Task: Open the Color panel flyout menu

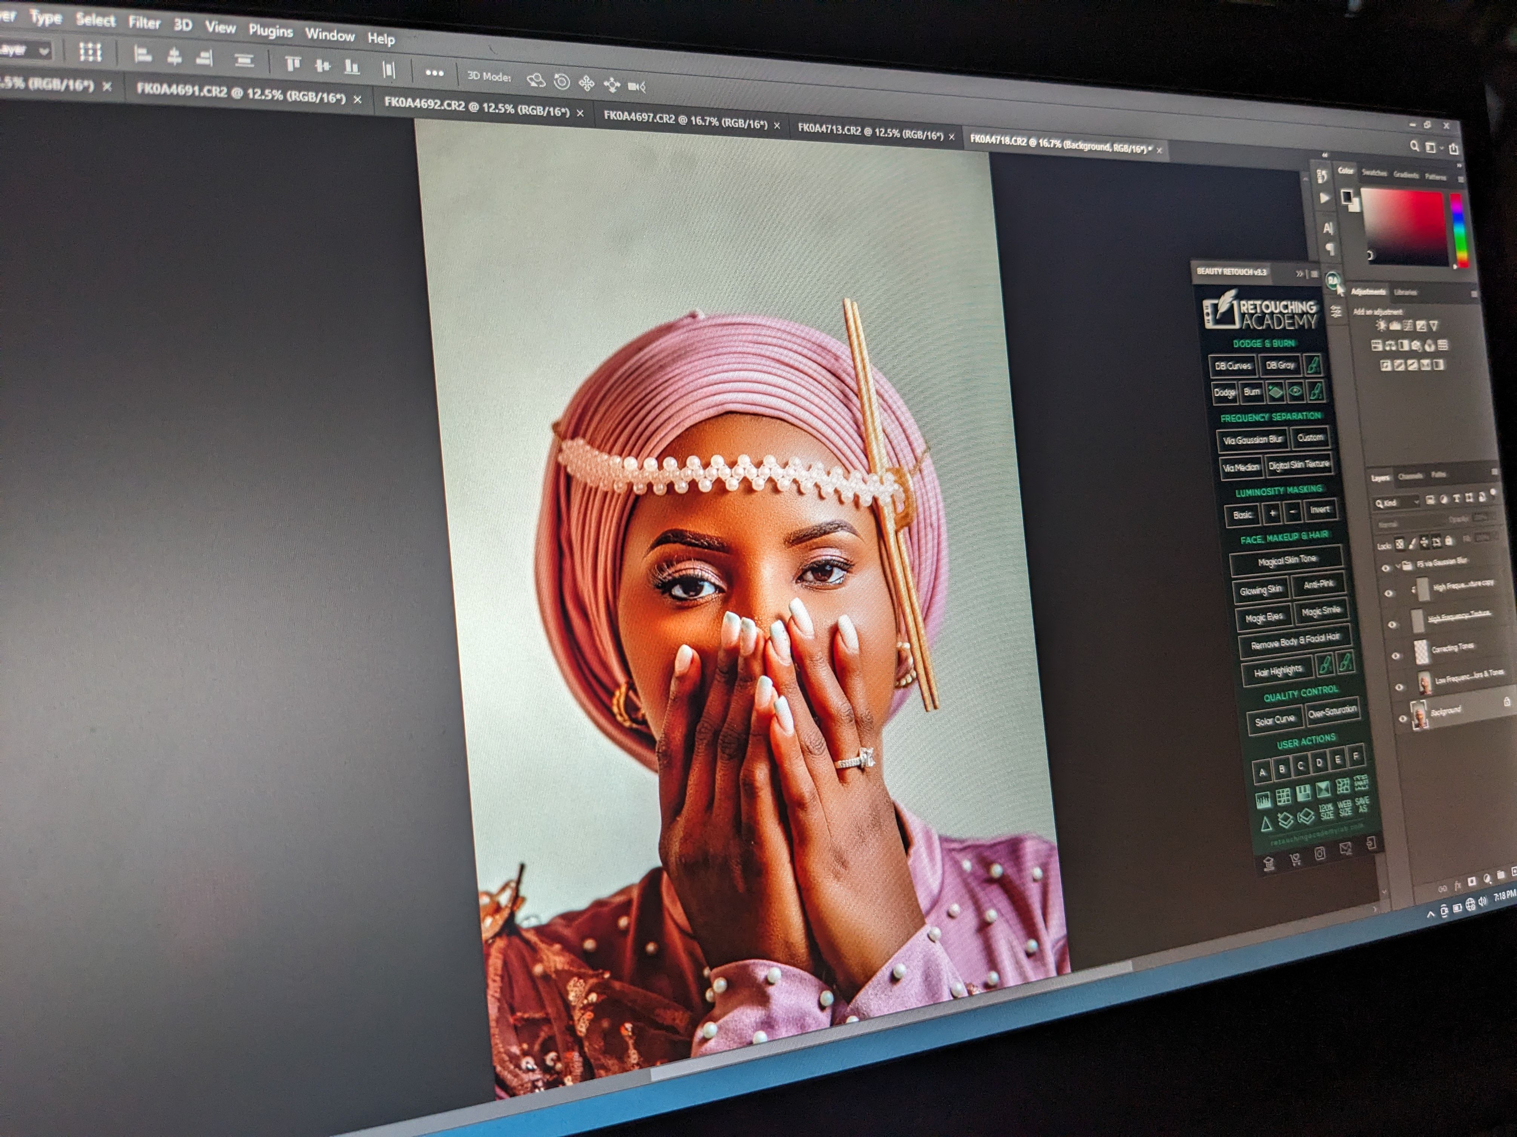Action: [x=1461, y=179]
